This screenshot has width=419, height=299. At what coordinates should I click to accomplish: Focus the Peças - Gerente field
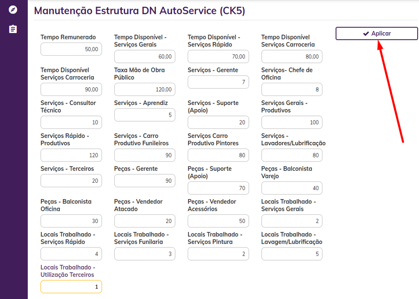click(x=145, y=180)
